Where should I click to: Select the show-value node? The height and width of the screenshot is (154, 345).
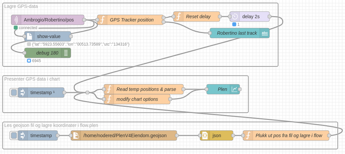click(48, 36)
